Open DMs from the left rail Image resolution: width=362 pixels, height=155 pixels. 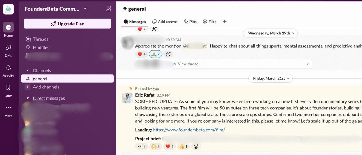[x=8, y=50]
